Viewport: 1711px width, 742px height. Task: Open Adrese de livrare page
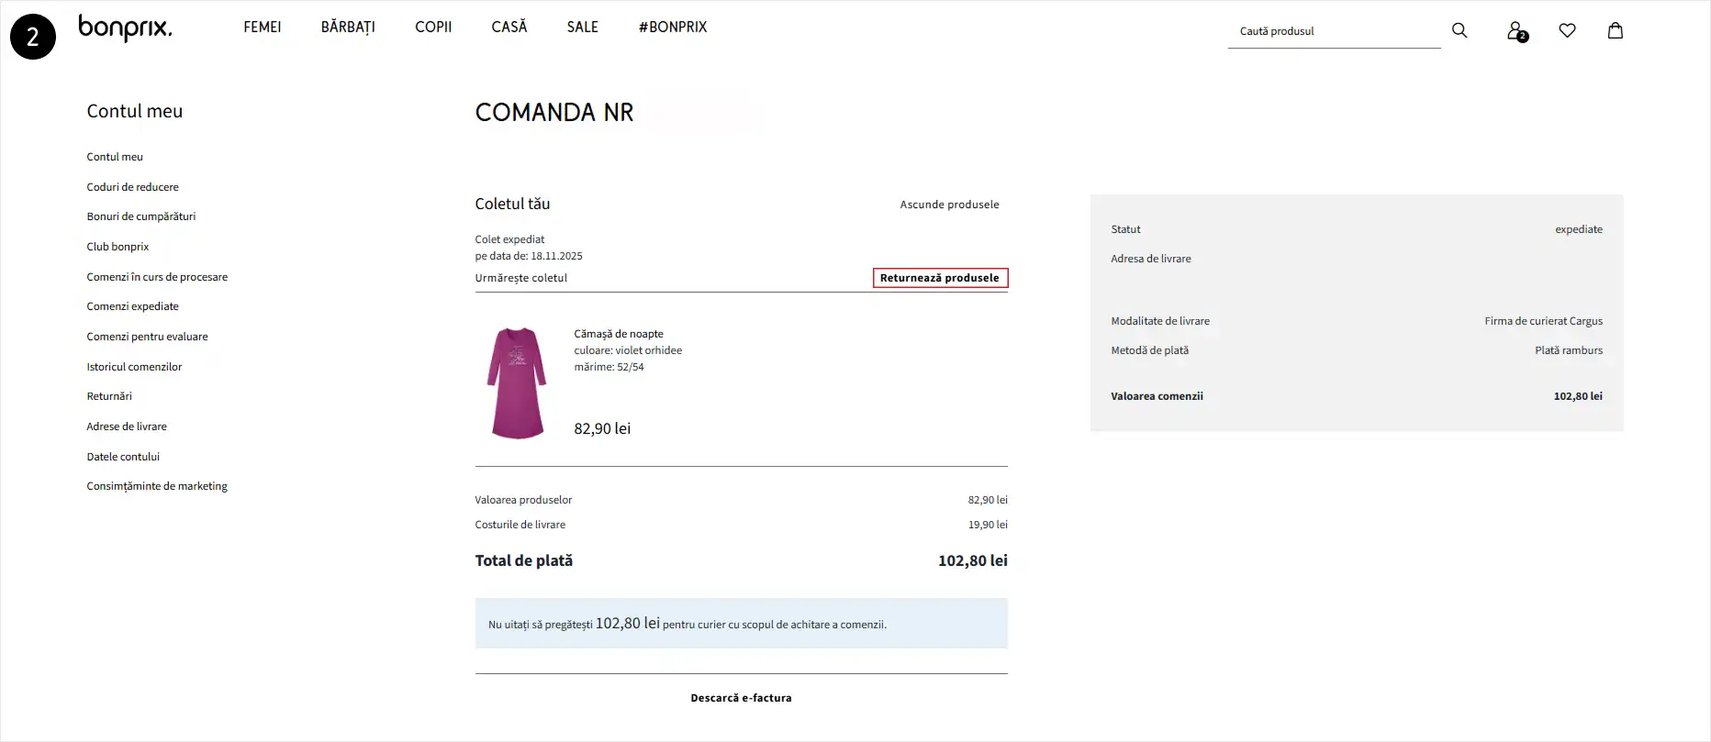127,426
